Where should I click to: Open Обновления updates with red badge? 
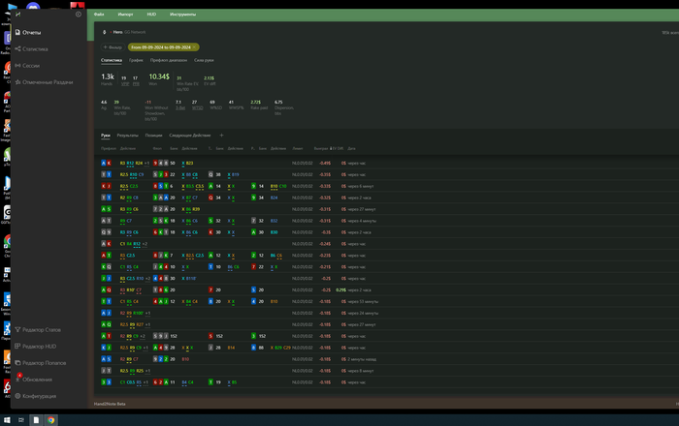pyautogui.click(x=33, y=380)
